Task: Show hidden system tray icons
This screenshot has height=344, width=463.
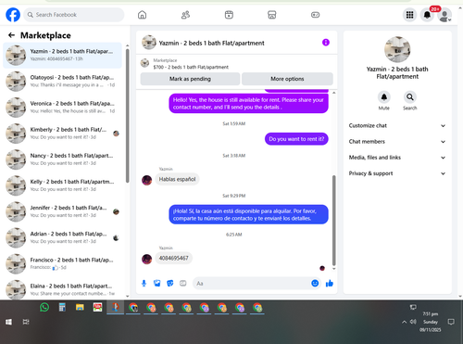Action: point(404,322)
